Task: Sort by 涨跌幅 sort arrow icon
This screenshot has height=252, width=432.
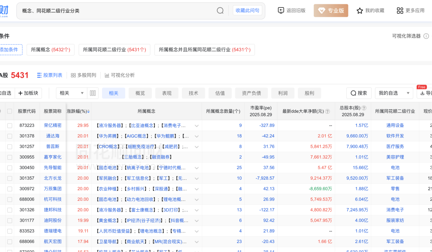Action: tap(88, 111)
